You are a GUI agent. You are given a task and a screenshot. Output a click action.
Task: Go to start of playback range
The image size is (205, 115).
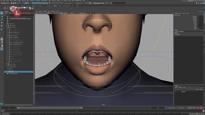click(190, 114)
